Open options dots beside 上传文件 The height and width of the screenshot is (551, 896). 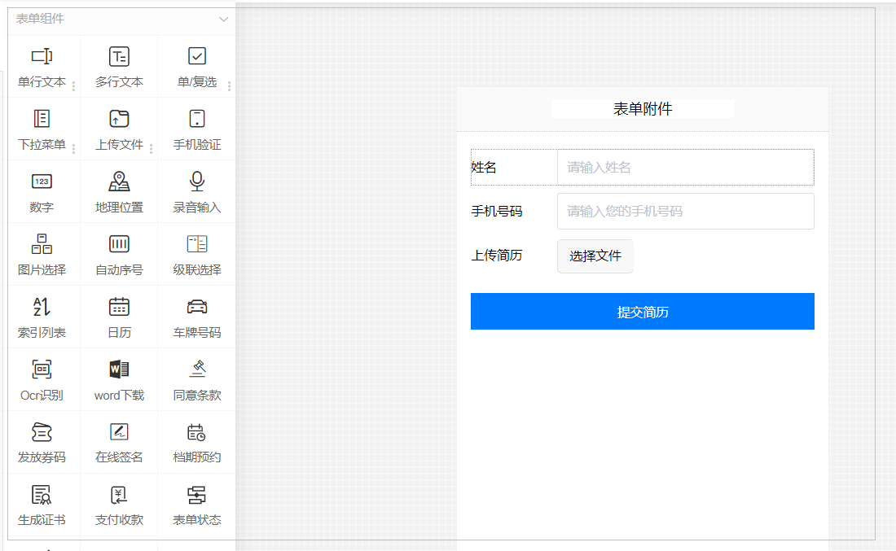click(x=152, y=149)
